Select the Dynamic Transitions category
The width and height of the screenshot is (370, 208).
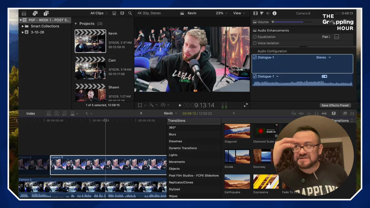point(183,148)
